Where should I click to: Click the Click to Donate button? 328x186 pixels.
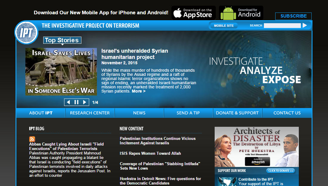280,171
